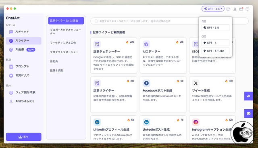Click the globe icon for ウェブ側を体験

point(11,93)
